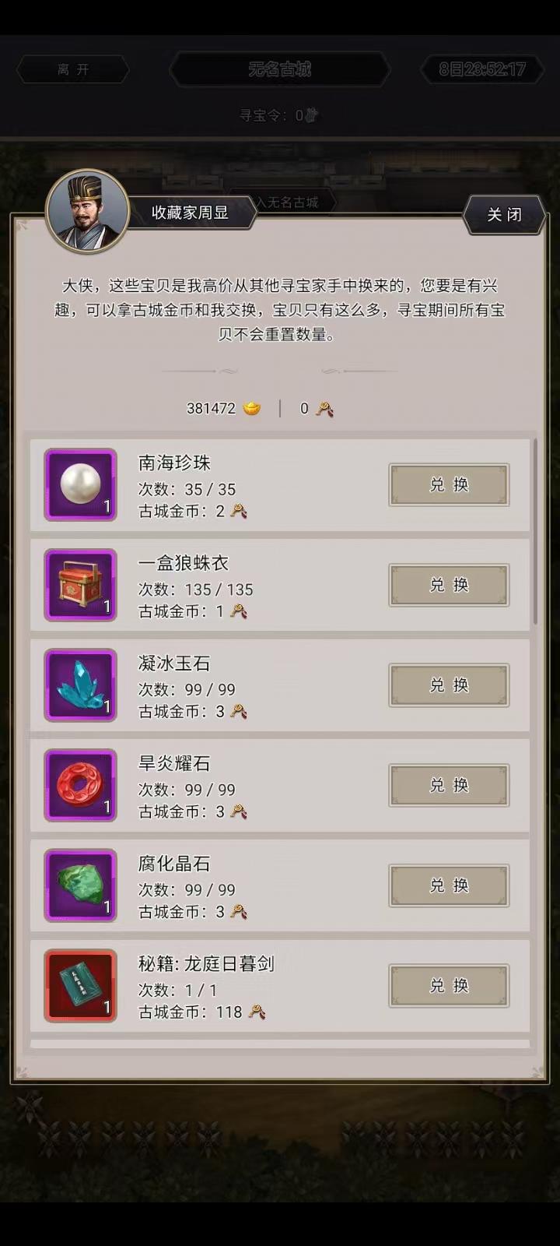Click 兑换 for 腐化晶石
This screenshot has height=1246, width=560.
[x=449, y=885]
